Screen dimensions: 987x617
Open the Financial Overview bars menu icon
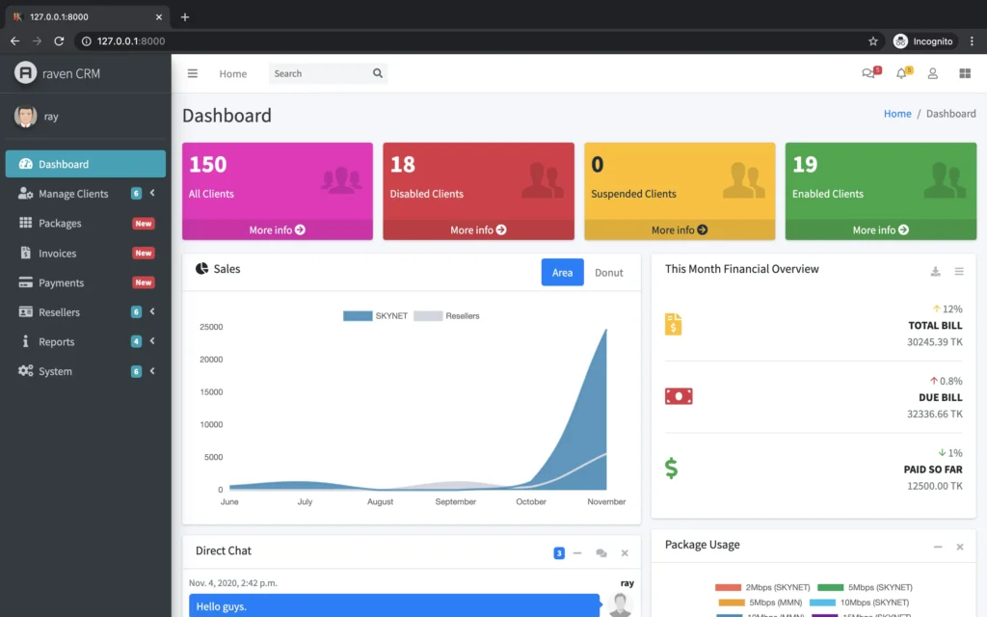959,271
